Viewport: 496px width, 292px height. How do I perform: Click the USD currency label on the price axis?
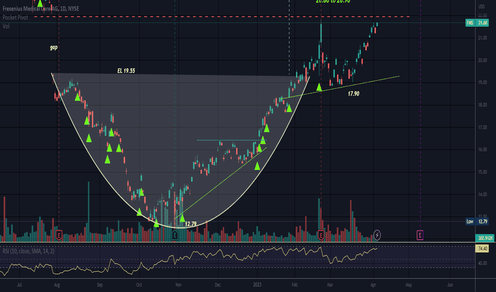[481, 6]
